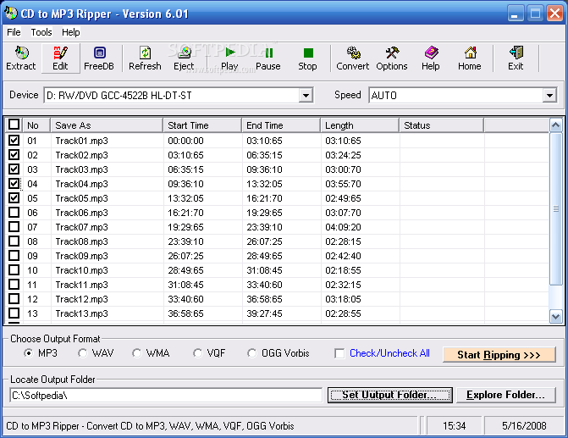Screen dimensions: 568x438
Task: Check track 06 checkbox
Action: pos(14,213)
